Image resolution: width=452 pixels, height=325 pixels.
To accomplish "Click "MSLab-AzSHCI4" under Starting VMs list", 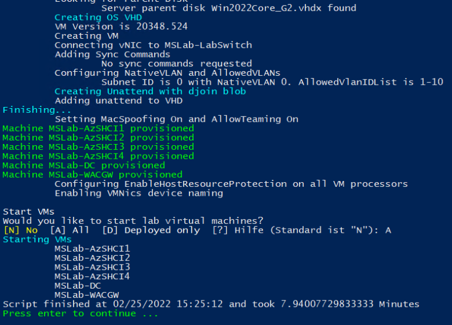I will click(x=92, y=276).
